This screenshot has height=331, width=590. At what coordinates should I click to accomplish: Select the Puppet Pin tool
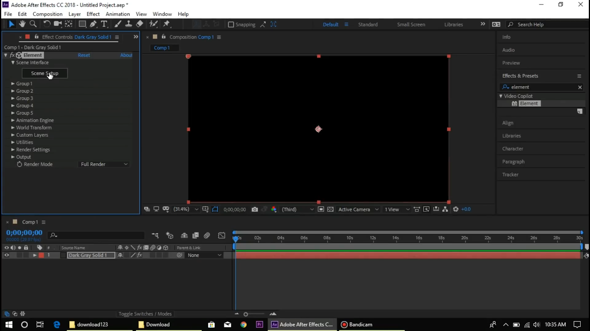pos(167,24)
